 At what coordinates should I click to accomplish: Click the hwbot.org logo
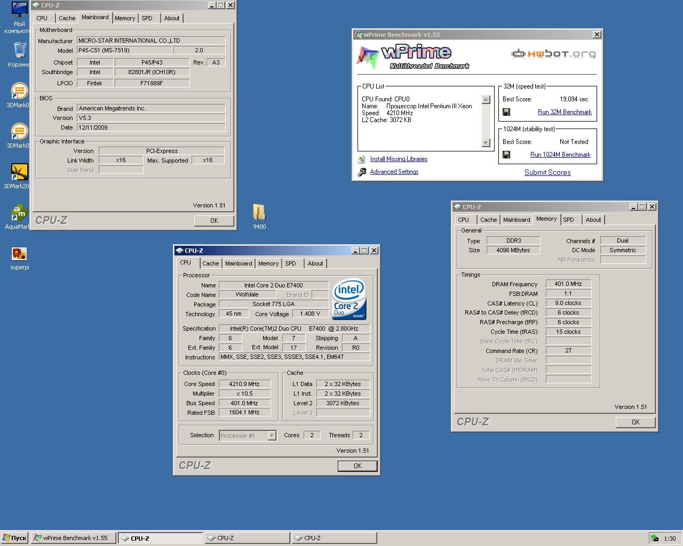553,54
